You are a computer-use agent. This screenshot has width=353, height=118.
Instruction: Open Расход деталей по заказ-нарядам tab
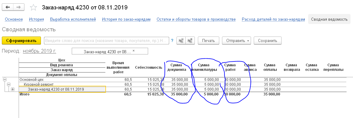coord(273,19)
